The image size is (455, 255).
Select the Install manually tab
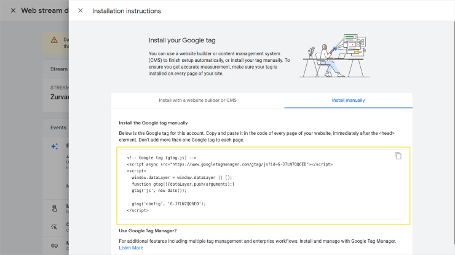[x=348, y=100]
